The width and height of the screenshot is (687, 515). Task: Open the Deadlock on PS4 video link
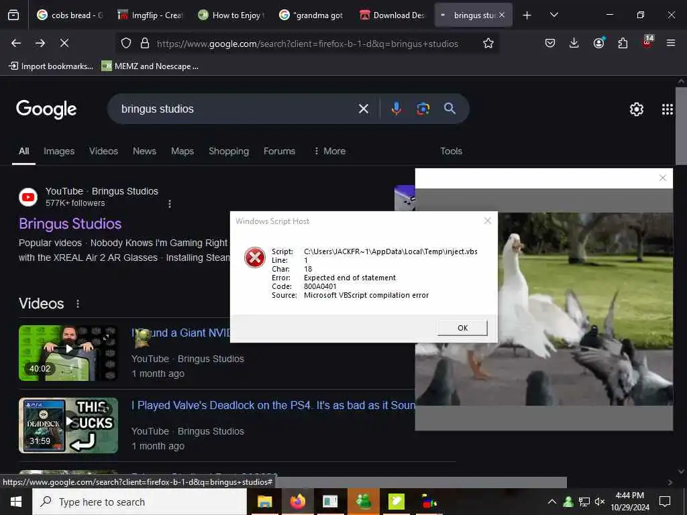(x=273, y=405)
